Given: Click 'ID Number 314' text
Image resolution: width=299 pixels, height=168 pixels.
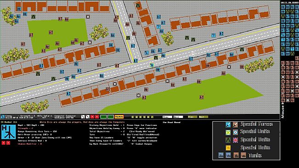Looking at the screenshot, I should [9, 122].
